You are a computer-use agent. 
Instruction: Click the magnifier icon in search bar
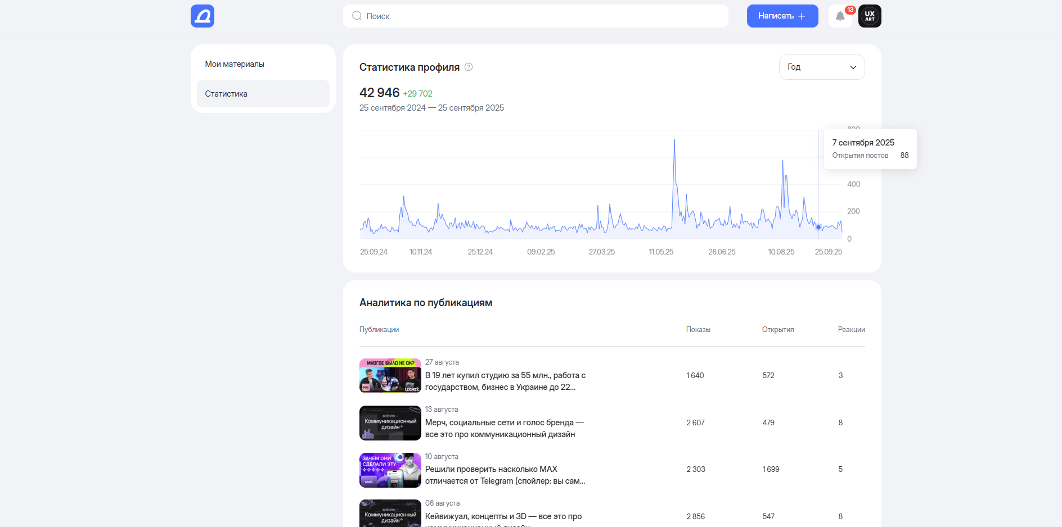click(x=357, y=16)
